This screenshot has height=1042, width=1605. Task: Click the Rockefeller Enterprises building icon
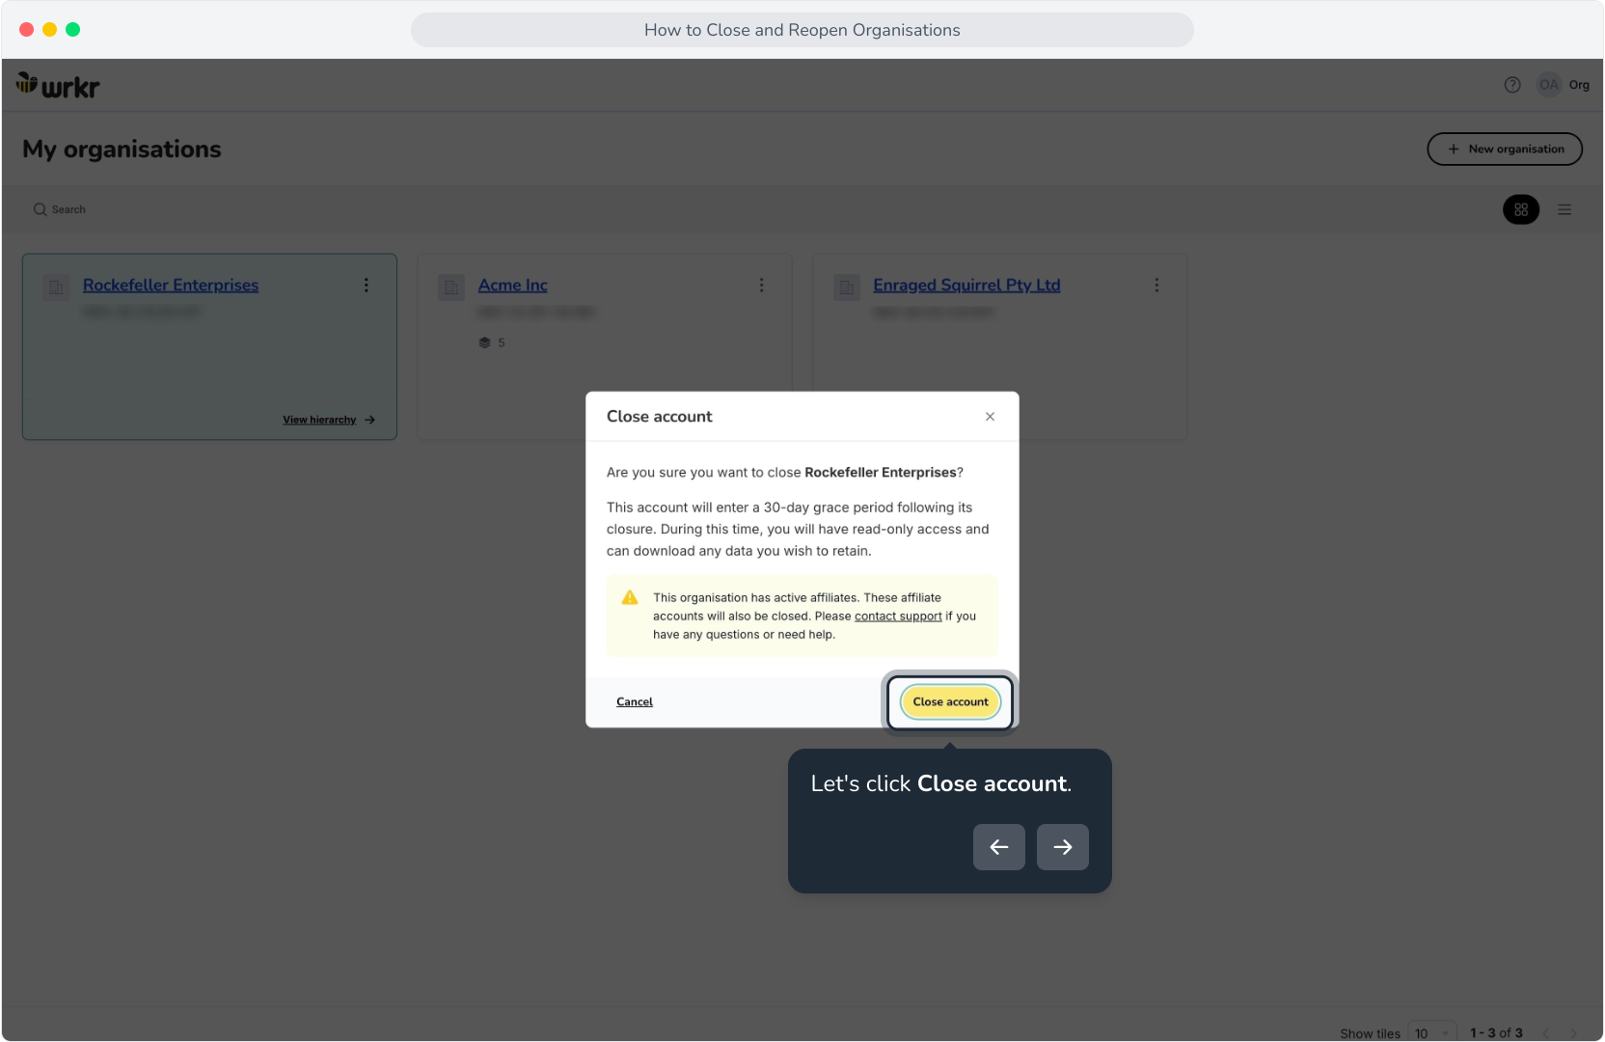click(56, 287)
